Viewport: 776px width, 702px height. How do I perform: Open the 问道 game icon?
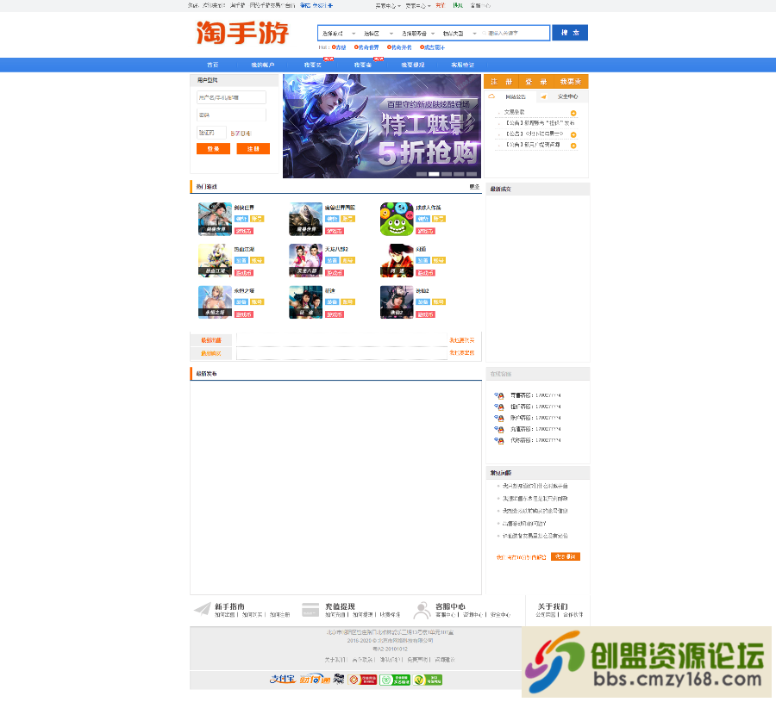[x=397, y=260]
